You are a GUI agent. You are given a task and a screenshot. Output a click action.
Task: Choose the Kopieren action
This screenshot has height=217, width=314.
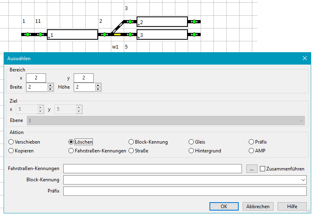pos(11,151)
